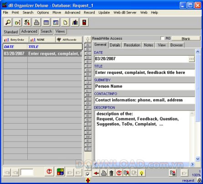The width and height of the screenshot is (203, 184).
Task: Click into the SUBMITBY input field
Action: (145, 86)
